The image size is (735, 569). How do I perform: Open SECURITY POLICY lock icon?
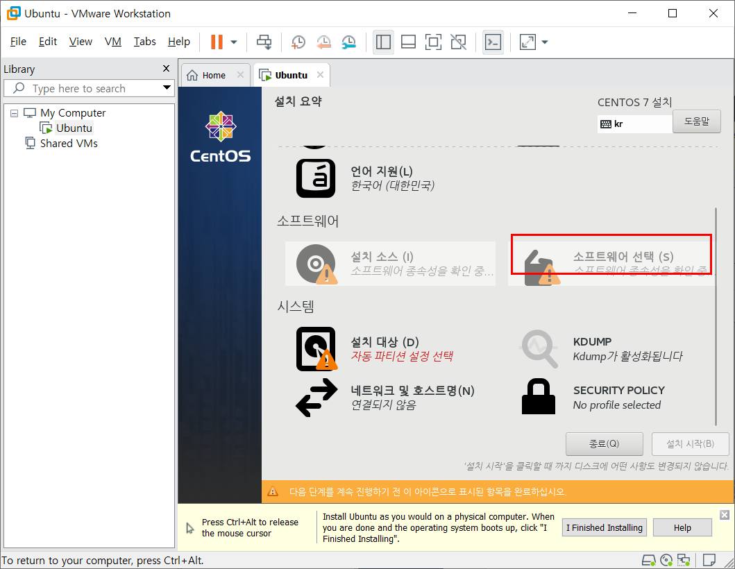point(539,396)
